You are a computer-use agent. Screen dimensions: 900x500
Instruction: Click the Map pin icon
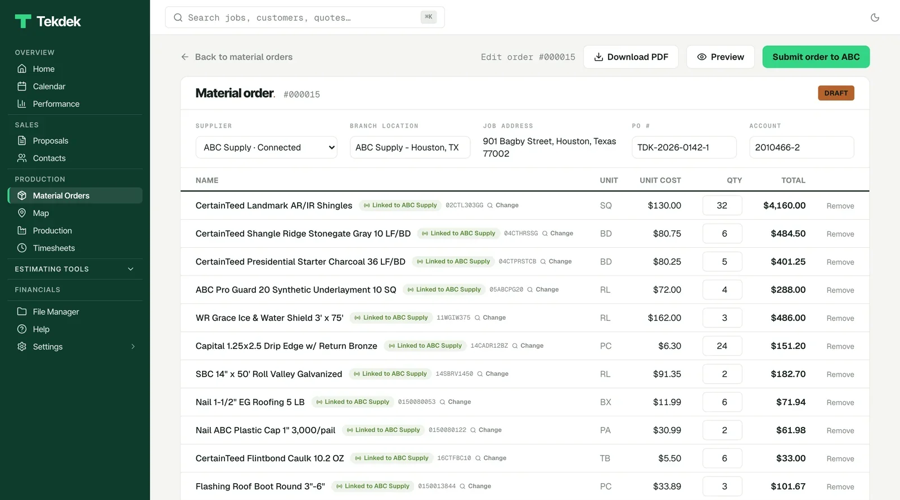(22, 213)
